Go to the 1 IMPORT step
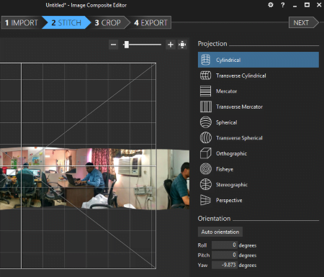This screenshot has width=324, height=277. point(22,22)
